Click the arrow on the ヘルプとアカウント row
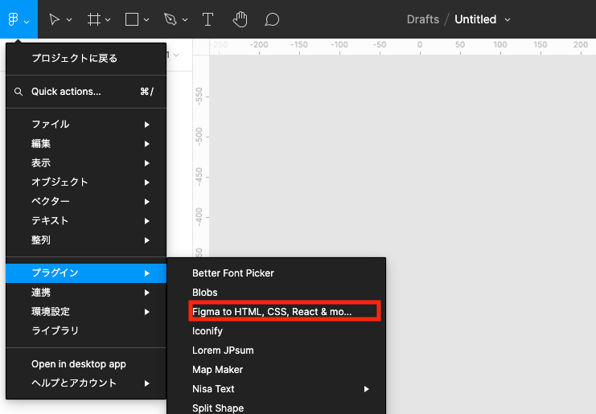Viewport: 596px width, 414px height. coord(146,383)
